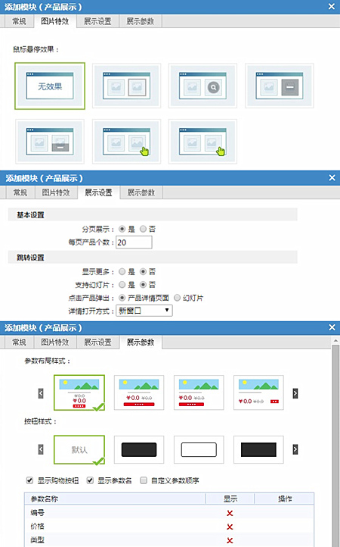Choose the image border highlight hover effect

pyautogui.click(x=126, y=86)
